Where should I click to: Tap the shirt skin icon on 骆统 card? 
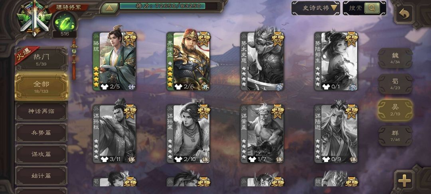104,87
